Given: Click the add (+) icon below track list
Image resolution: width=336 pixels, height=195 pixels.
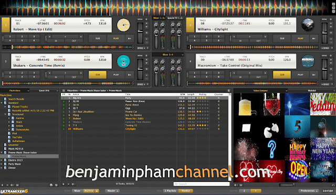Looking at the screenshot, I should click(63, 184).
